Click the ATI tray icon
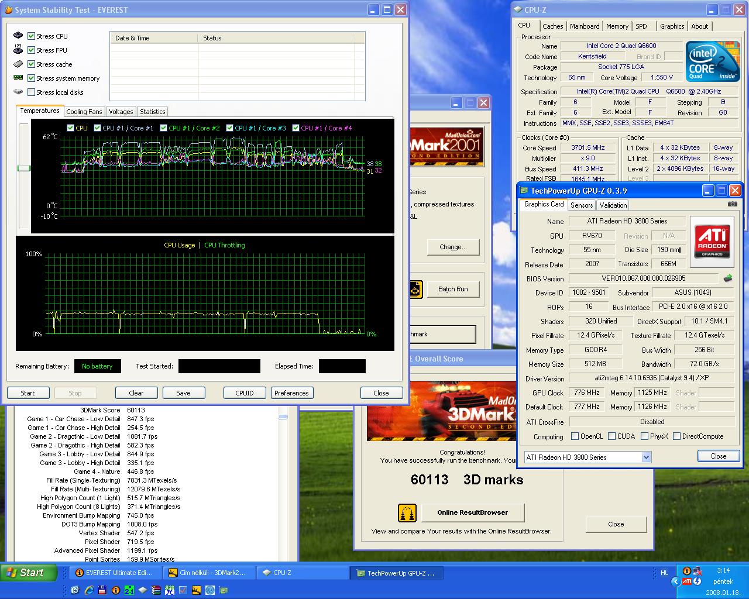Screen dimensions: 749x599 point(687,581)
